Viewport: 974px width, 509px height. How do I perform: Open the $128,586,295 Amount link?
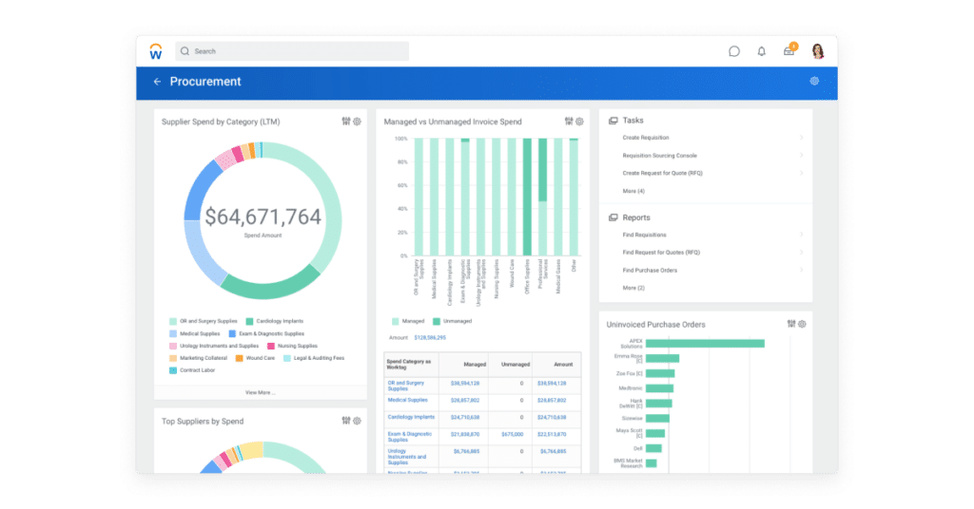click(430, 338)
